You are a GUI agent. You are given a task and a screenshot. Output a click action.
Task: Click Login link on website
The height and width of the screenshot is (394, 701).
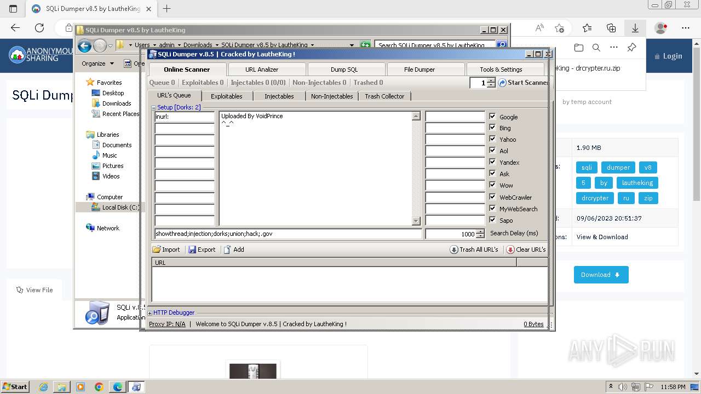668,56
